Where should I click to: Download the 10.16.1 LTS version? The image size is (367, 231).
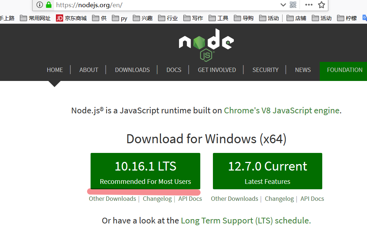[145, 171]
